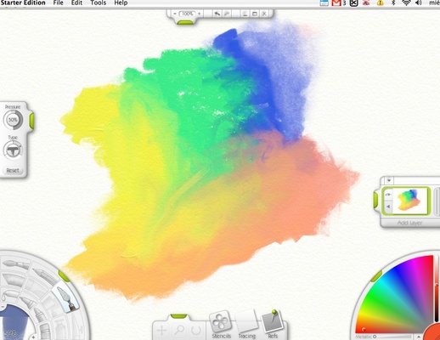Click the redo arrow in top toolbar
440x340 pixels.
[227, 14]
